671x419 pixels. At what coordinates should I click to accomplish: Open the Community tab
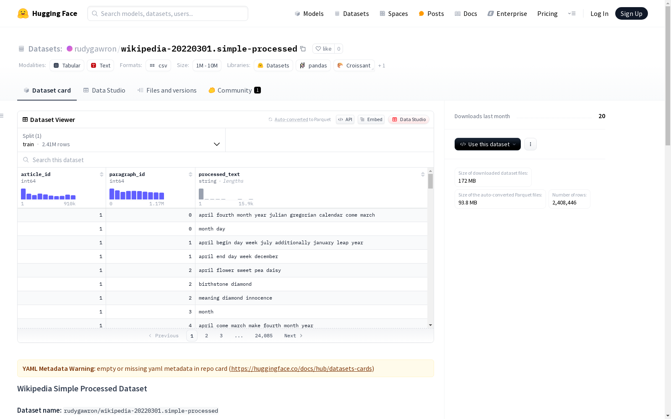[235, 90]
